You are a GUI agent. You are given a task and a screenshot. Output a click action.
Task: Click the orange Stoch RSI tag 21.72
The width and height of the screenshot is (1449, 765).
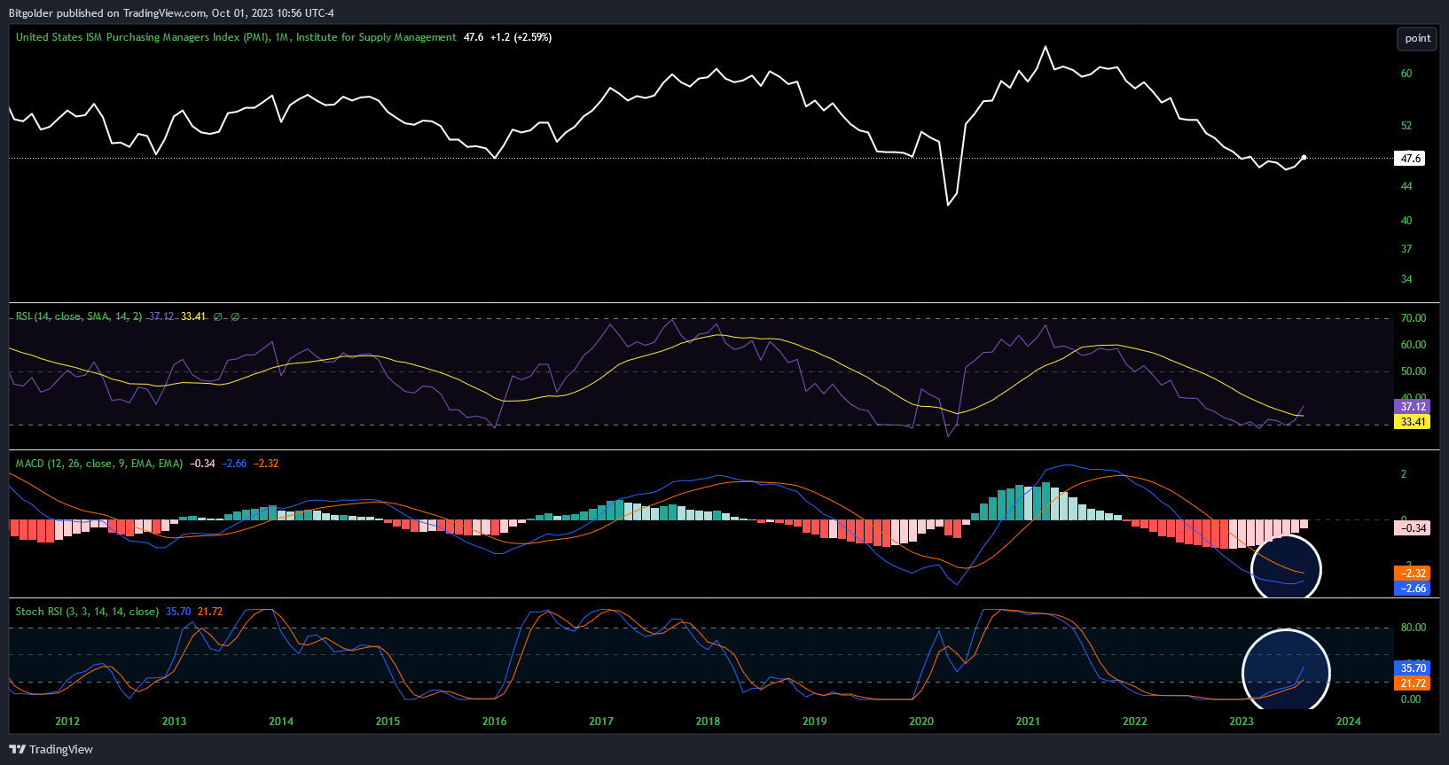point(1413,683)
